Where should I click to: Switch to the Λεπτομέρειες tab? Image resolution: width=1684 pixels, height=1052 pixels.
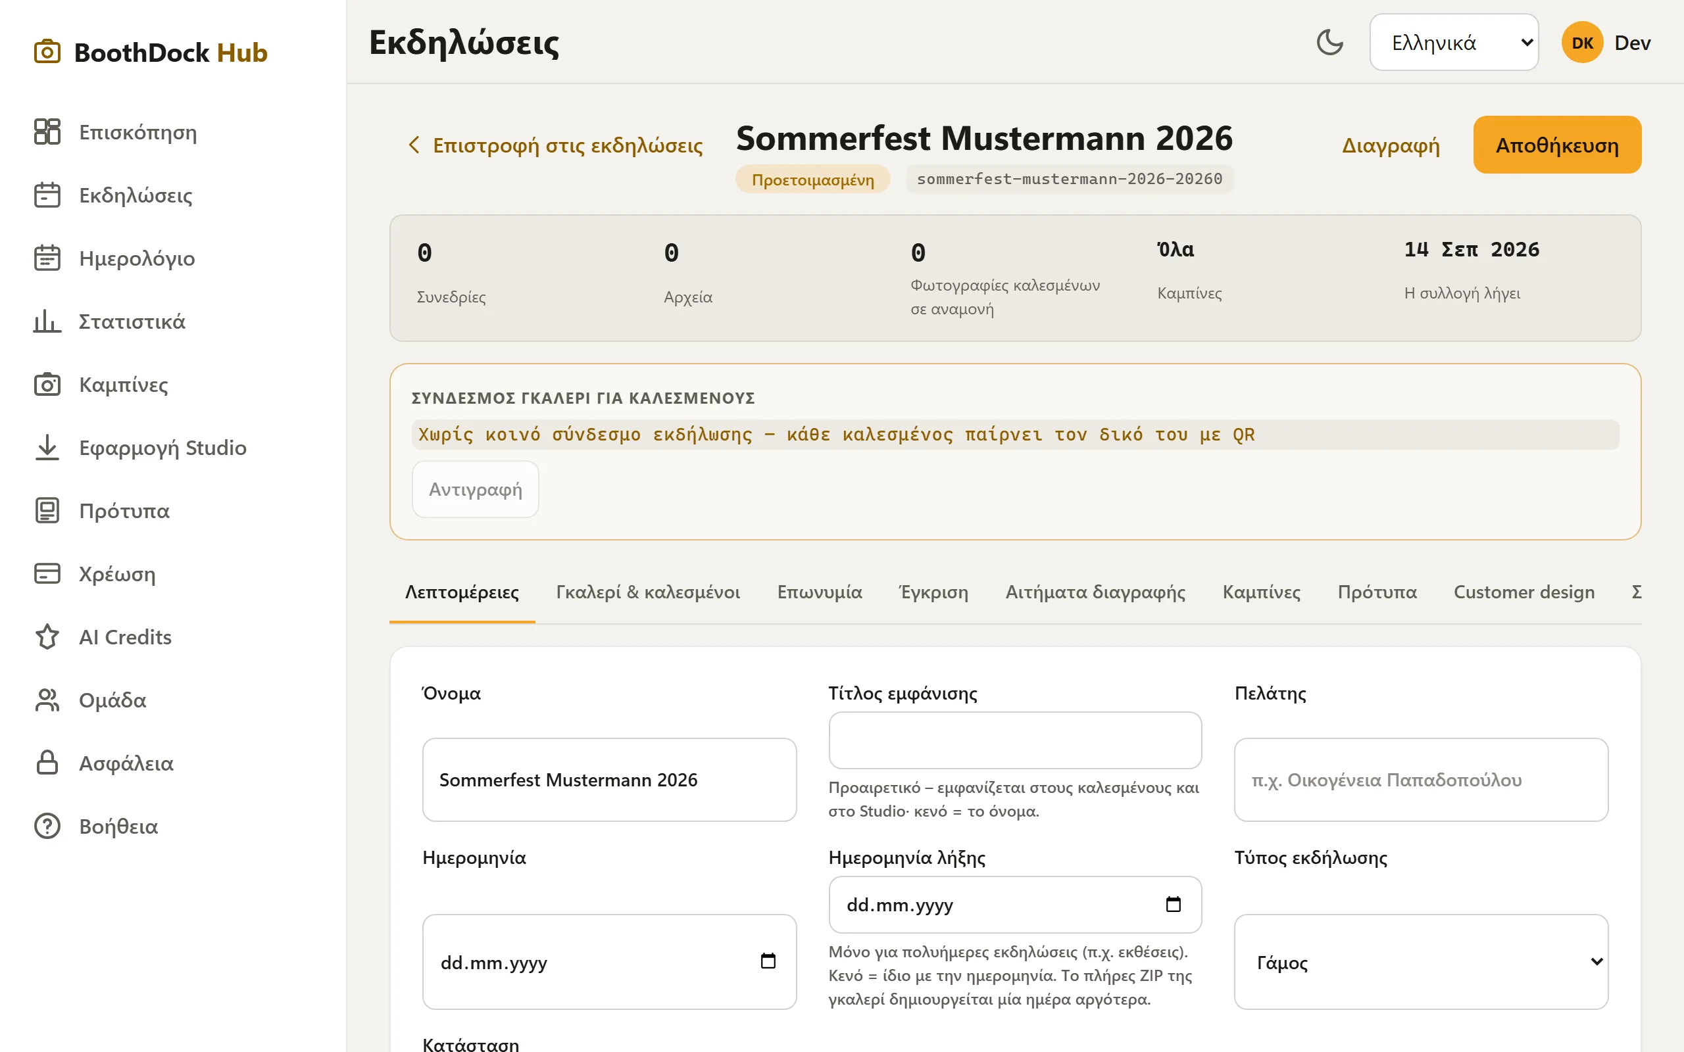[x=462, y=592]
